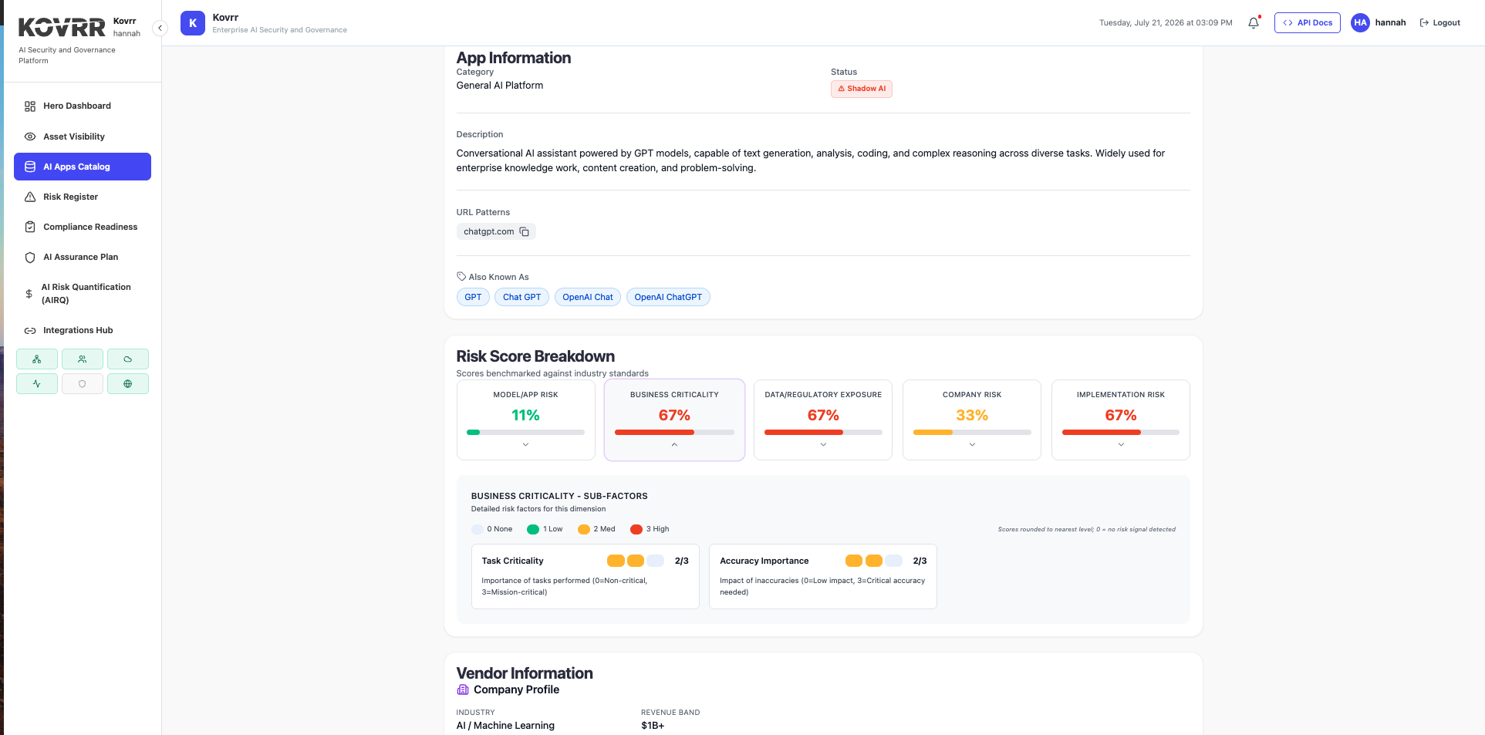This screenshot has height=735, width=1485.
Task: Click the orange '2 Med' legend swatch
Action: point(584,529)
